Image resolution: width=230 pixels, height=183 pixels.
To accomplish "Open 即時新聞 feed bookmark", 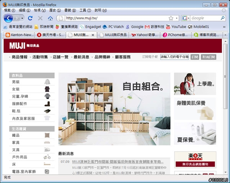I will pos(44,27).
